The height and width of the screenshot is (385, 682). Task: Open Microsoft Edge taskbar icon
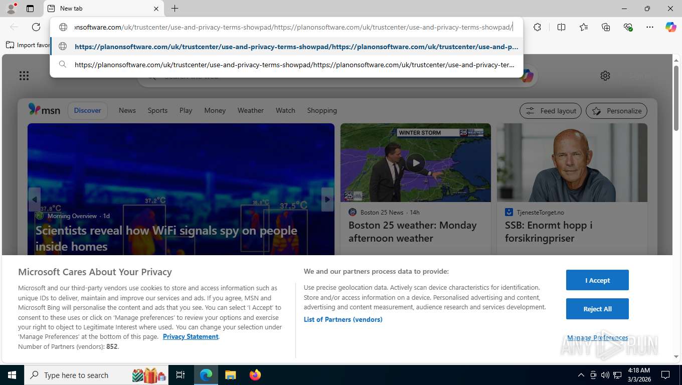(206, 375)
